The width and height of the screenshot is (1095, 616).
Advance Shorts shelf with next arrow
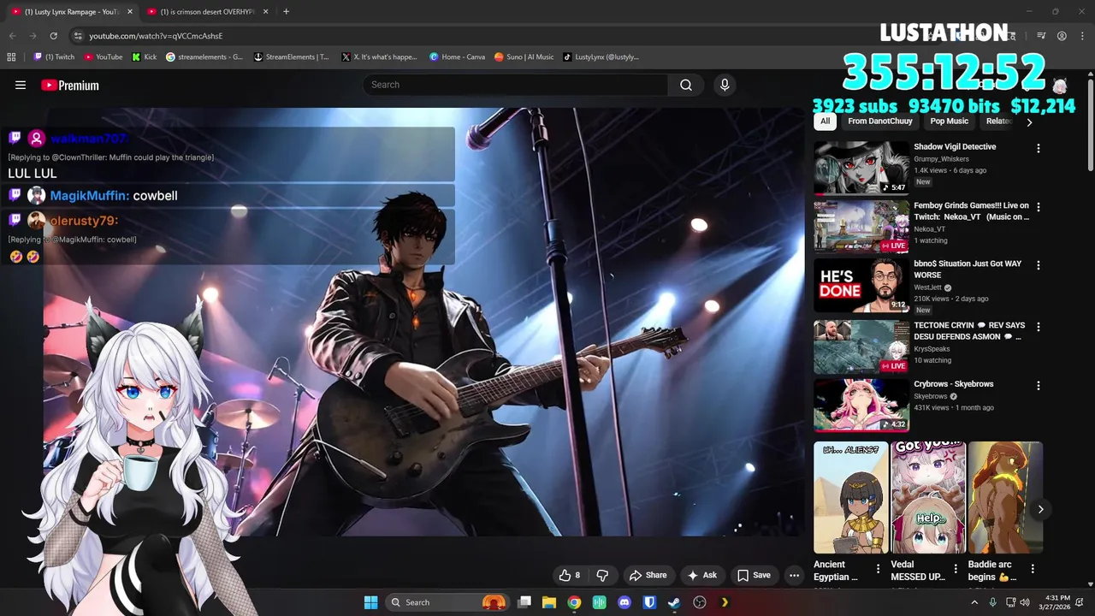point(1041,510)
